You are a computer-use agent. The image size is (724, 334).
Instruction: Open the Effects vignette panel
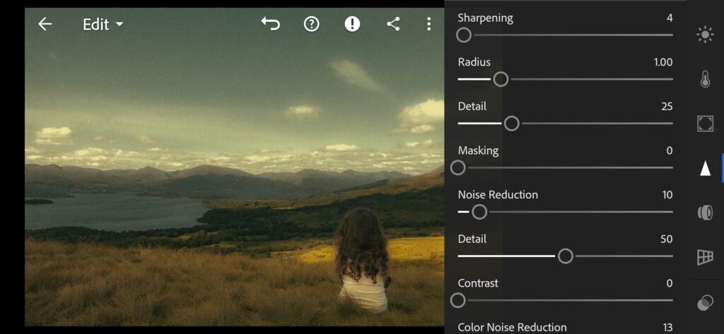[x=705, y=124]
